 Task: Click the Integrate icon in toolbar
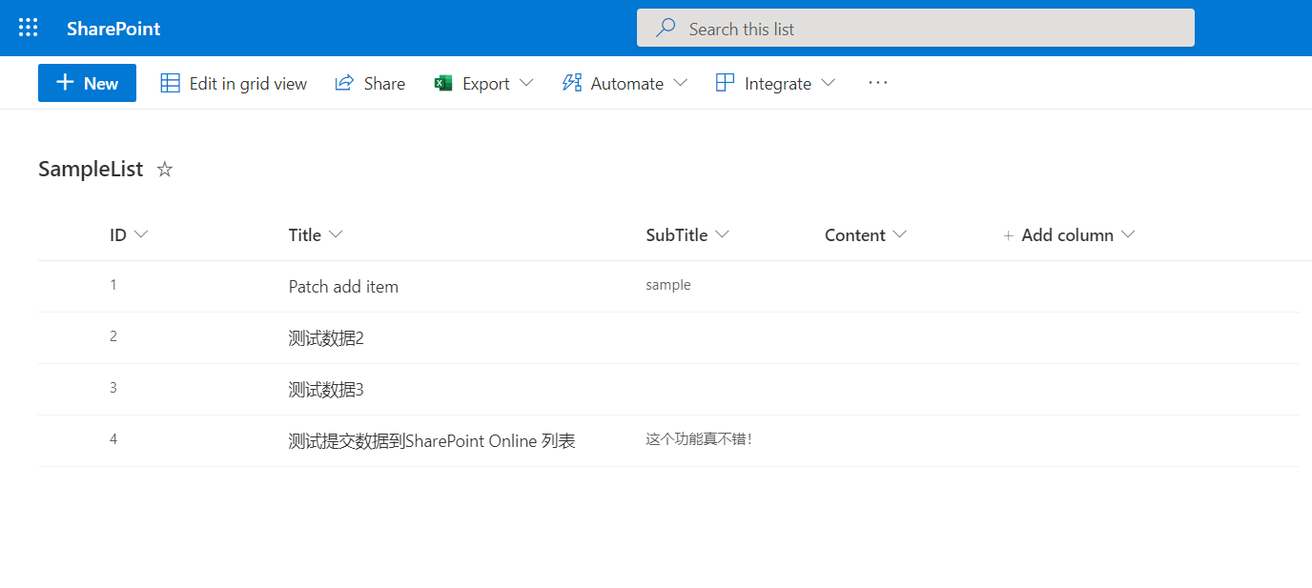pos(726,83)
